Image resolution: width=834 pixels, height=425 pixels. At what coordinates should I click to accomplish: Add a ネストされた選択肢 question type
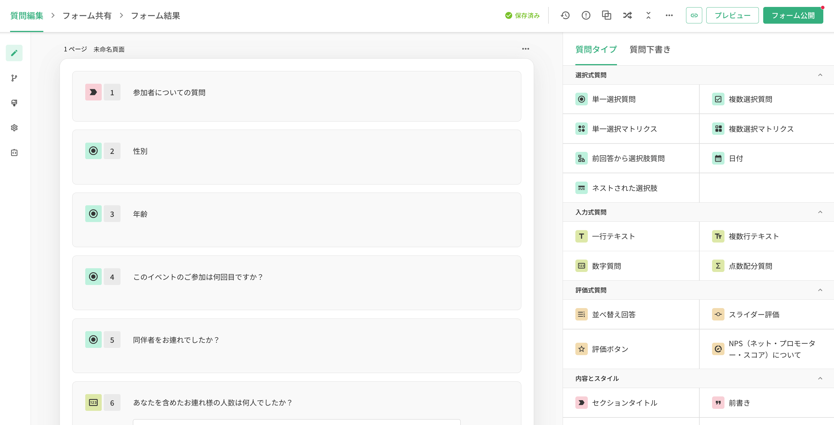point(631,188)
